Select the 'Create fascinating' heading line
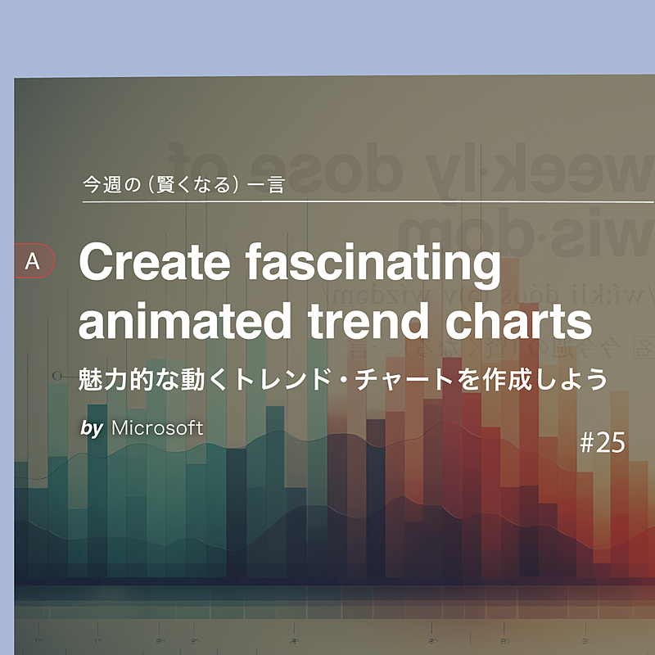 [x=289, y=264]
